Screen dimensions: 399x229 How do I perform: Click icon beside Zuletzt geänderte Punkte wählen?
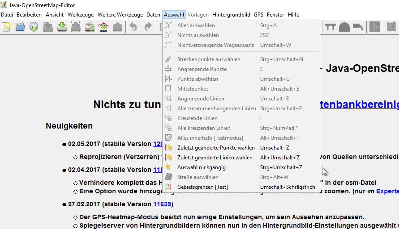[x=168, y=148]
